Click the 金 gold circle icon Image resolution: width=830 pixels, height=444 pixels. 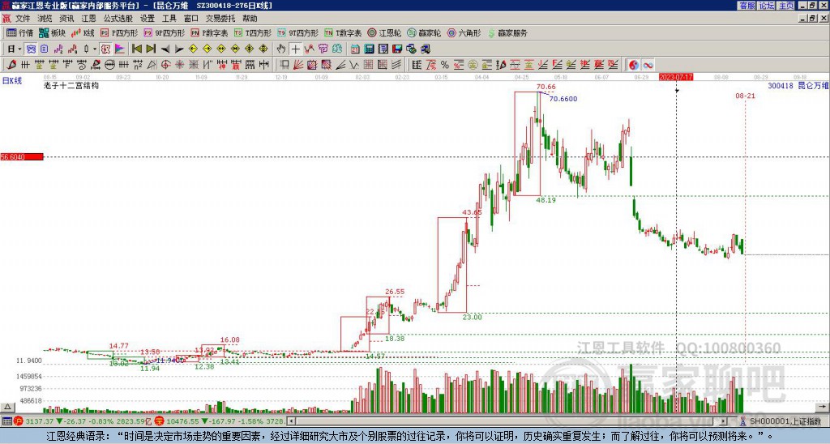coord(473,65)
